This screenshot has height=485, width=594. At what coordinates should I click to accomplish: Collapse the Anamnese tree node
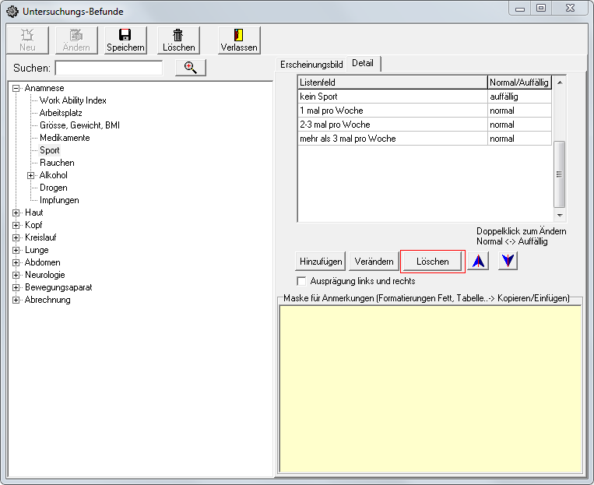point(16,88)
